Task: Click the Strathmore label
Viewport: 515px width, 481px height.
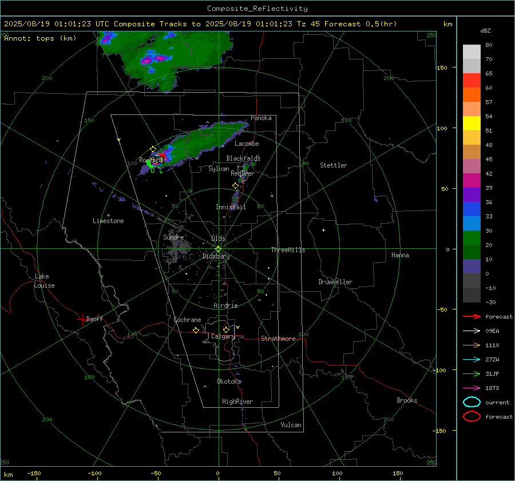Action: 278,339
